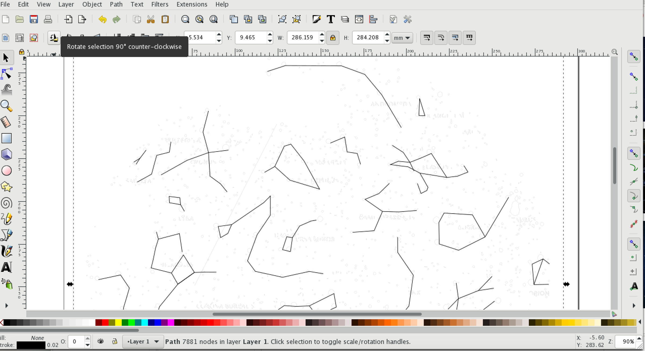Toggle scale stroke width with object
The image size is (645, 351).
[427, 38]
